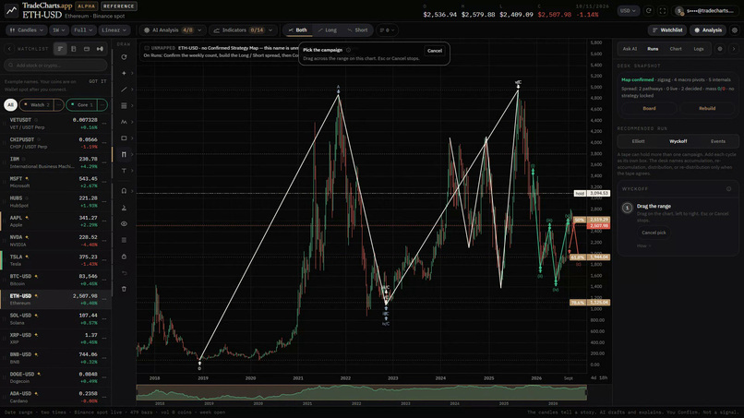The width and height of the screenshot is (744, 418).
Task: Select the magnet snap tool
Action: [x=124, y=191]
